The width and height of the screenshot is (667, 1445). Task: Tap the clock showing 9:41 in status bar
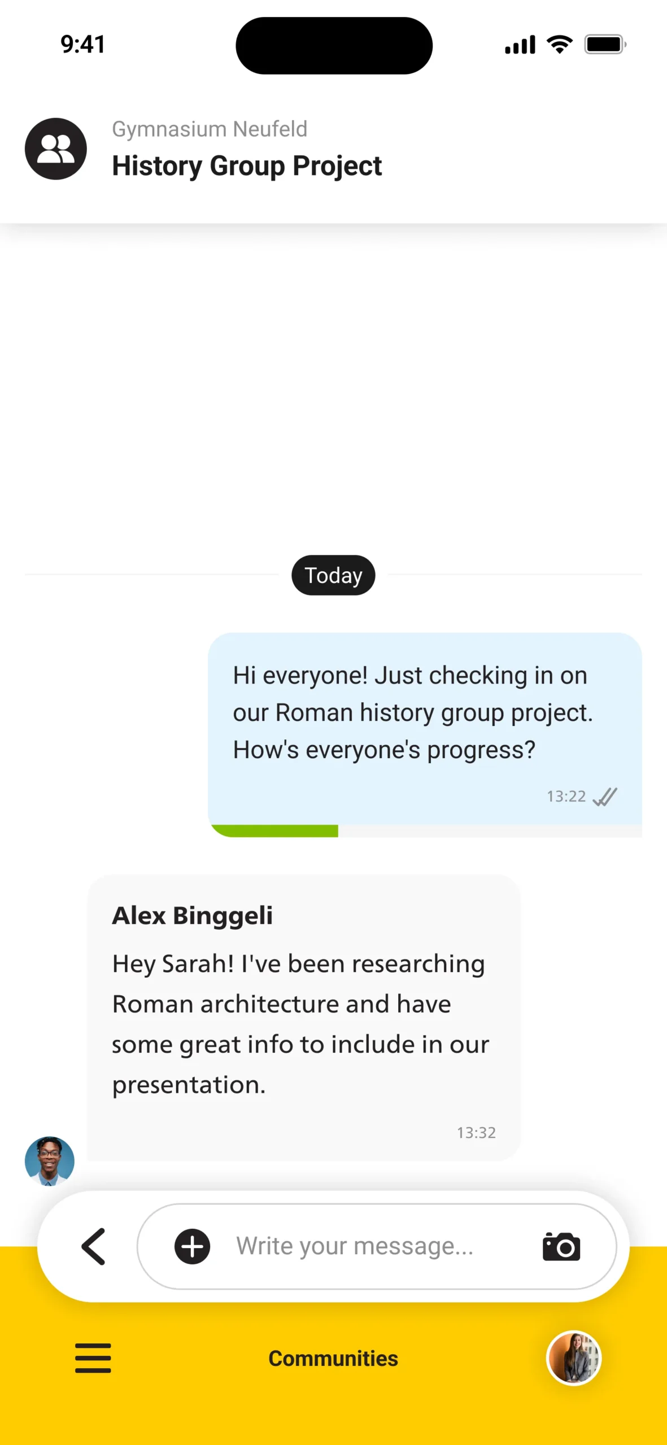(x=82, y=43)
